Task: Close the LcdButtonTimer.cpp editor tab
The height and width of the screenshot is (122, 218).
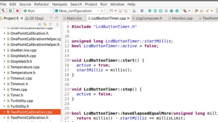Action: click(128, 18)
